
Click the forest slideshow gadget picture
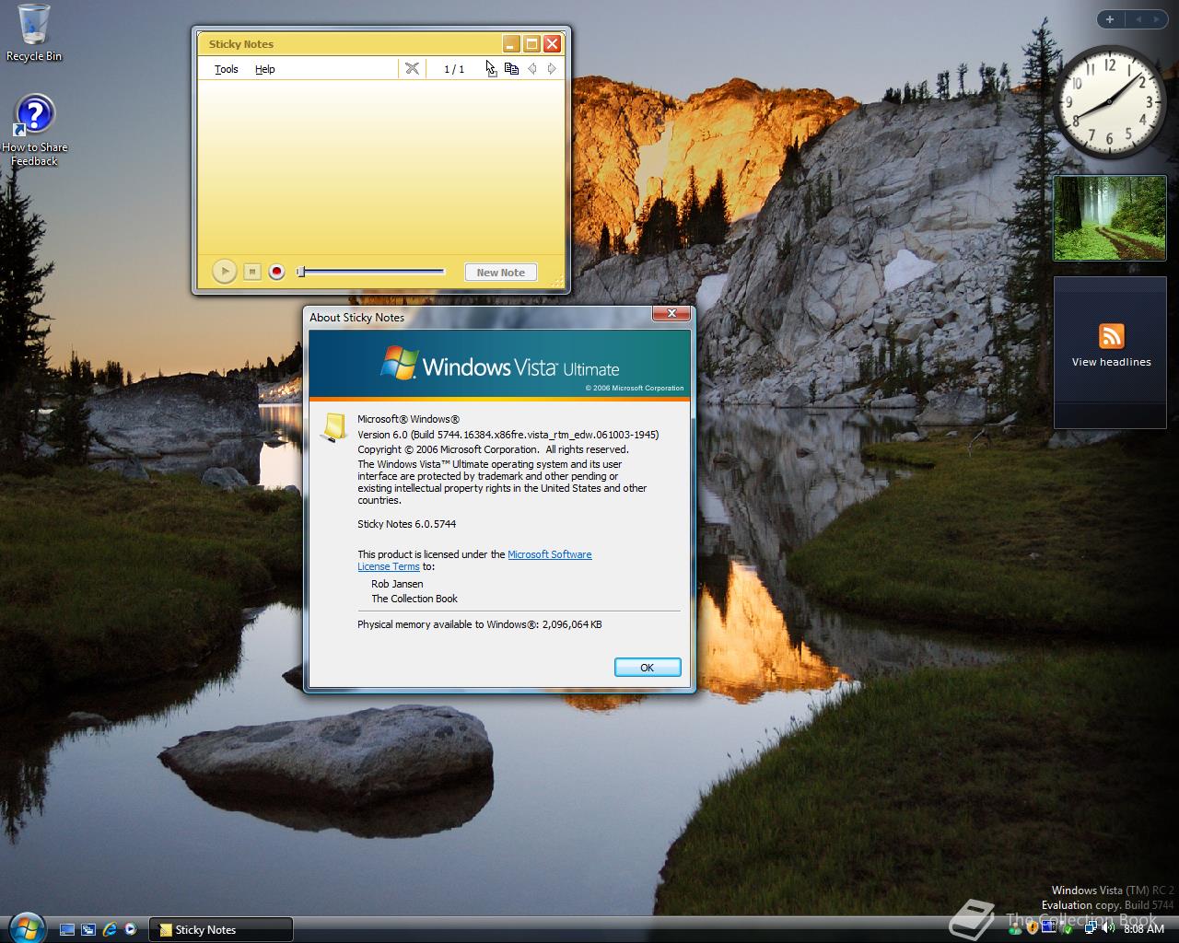pos(1110,218)
